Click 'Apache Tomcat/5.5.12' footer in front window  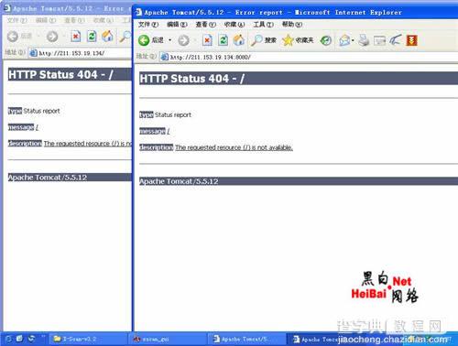pos(179,181)
